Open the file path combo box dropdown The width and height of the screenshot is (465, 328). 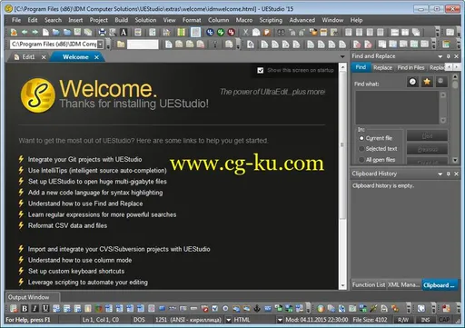click(100, 45)
